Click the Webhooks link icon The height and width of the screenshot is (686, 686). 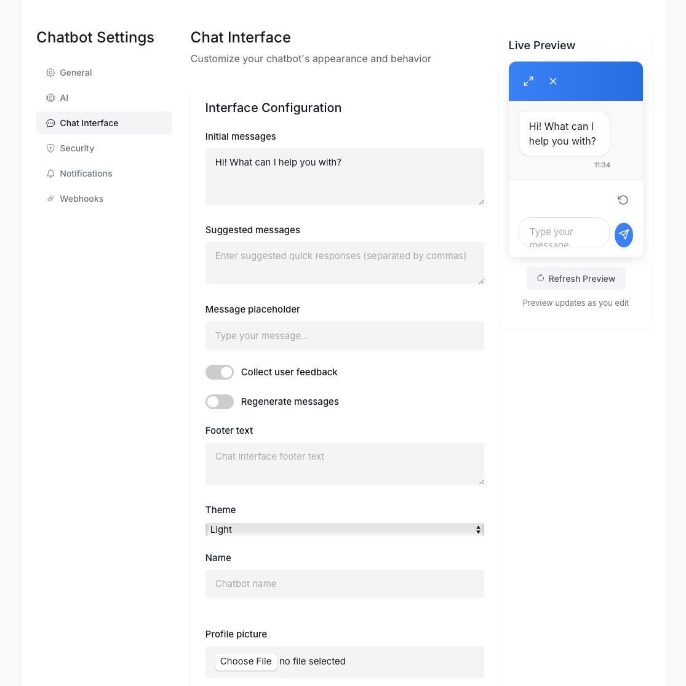pos(50,199)
